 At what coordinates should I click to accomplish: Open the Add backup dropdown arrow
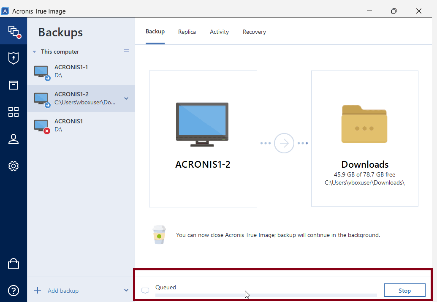tap(126, 290)
